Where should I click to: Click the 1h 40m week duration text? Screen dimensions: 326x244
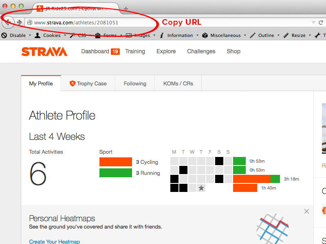tap(269, 188)
